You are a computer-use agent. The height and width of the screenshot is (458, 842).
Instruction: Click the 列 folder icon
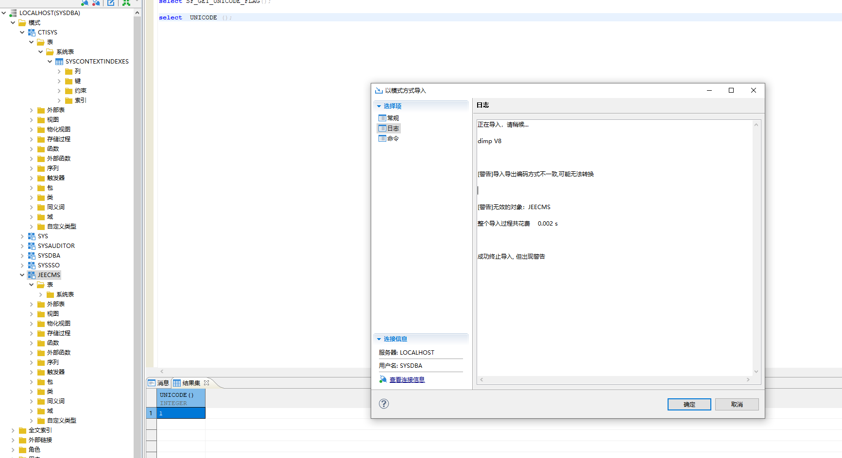point(69,71)
